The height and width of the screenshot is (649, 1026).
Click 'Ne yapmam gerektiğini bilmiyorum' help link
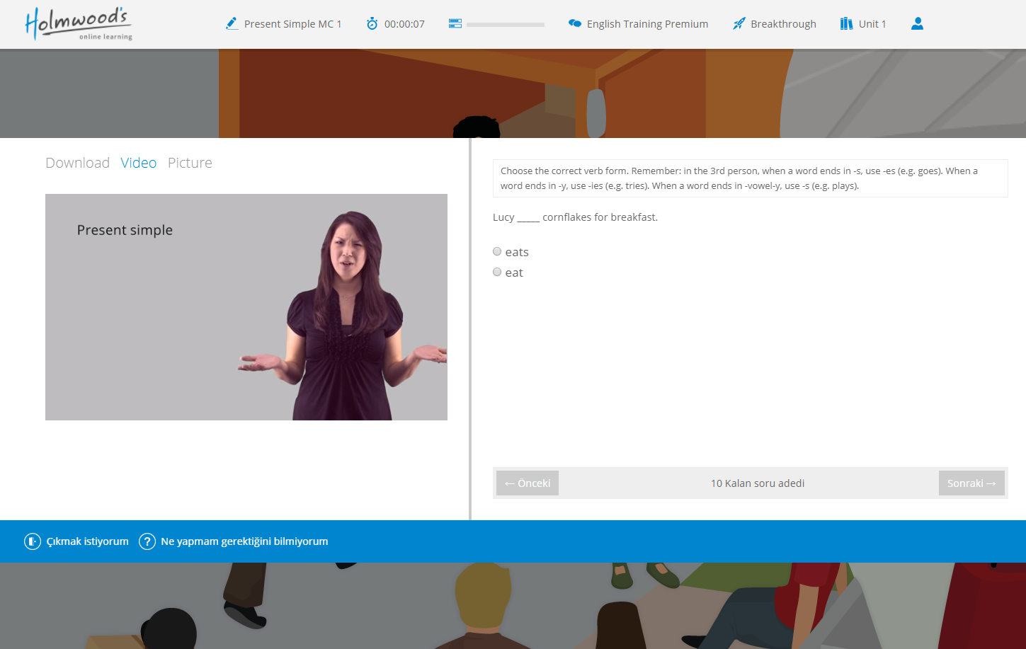244,541
